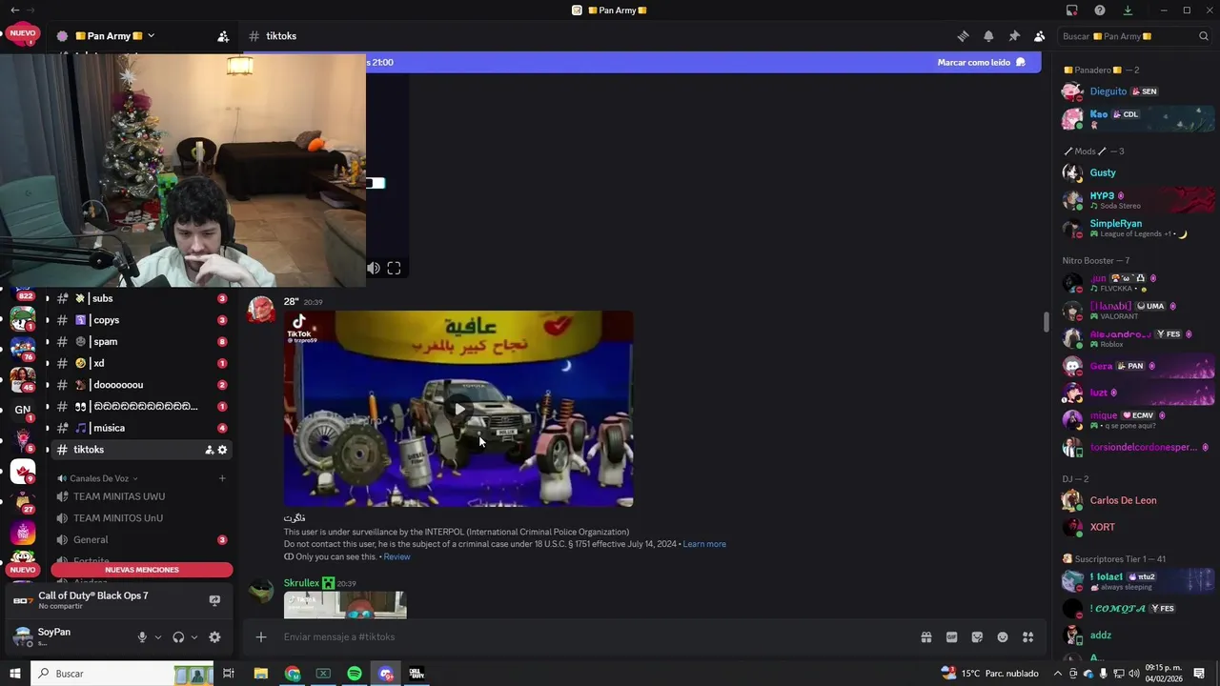
Task: Open the Help question mark icon
Action: 1100,10
